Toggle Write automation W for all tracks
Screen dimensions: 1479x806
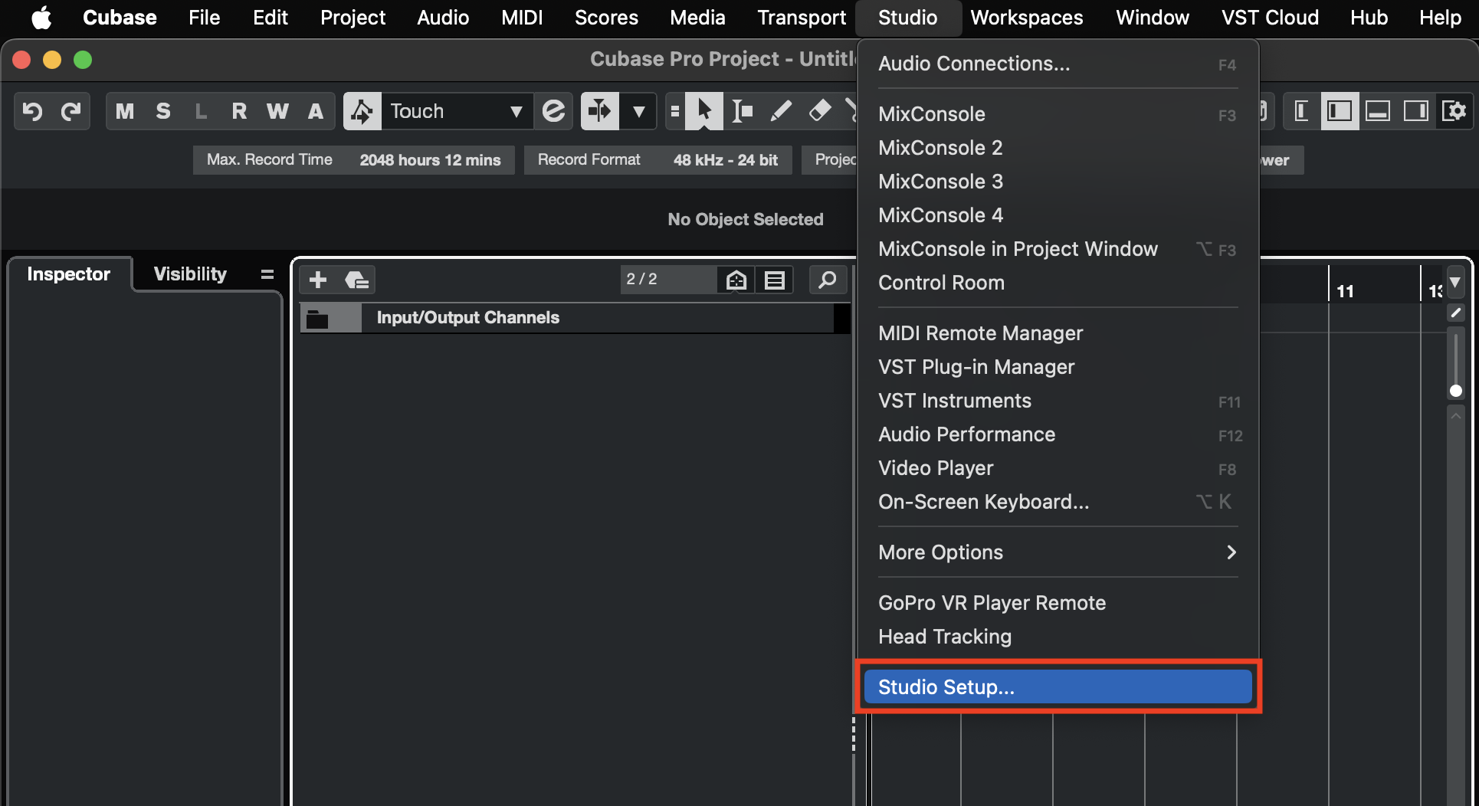coord(277,112)
